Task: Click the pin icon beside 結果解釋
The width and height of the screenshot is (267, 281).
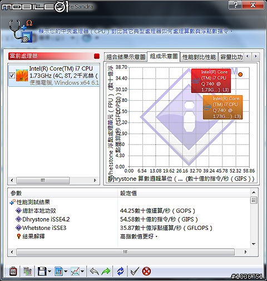Action: [x=18, y=236]
